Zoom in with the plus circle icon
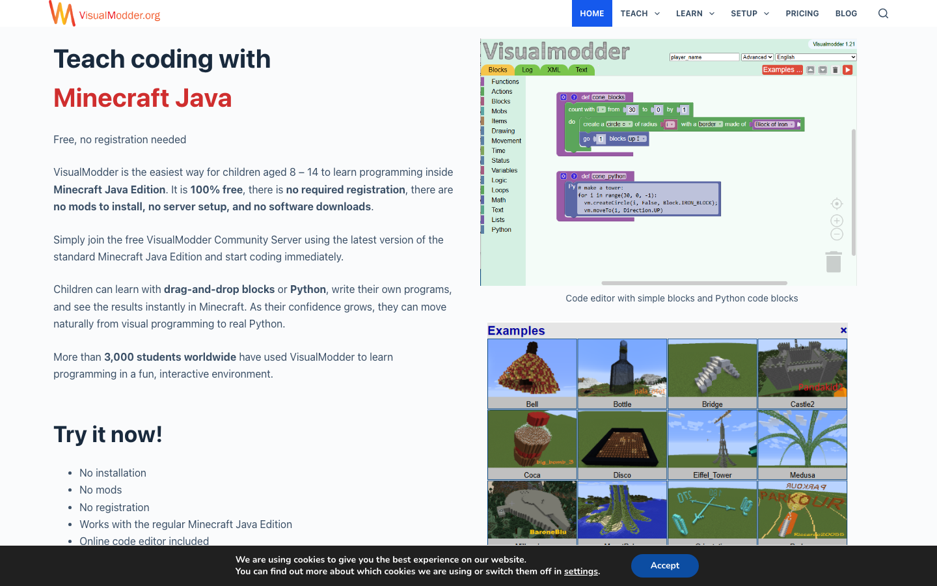 (x=837, y=221)
